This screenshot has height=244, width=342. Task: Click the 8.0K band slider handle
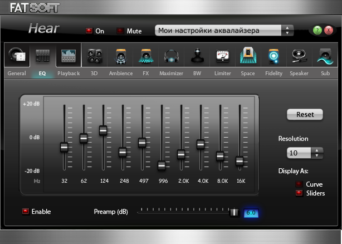(x=220, y=156)
